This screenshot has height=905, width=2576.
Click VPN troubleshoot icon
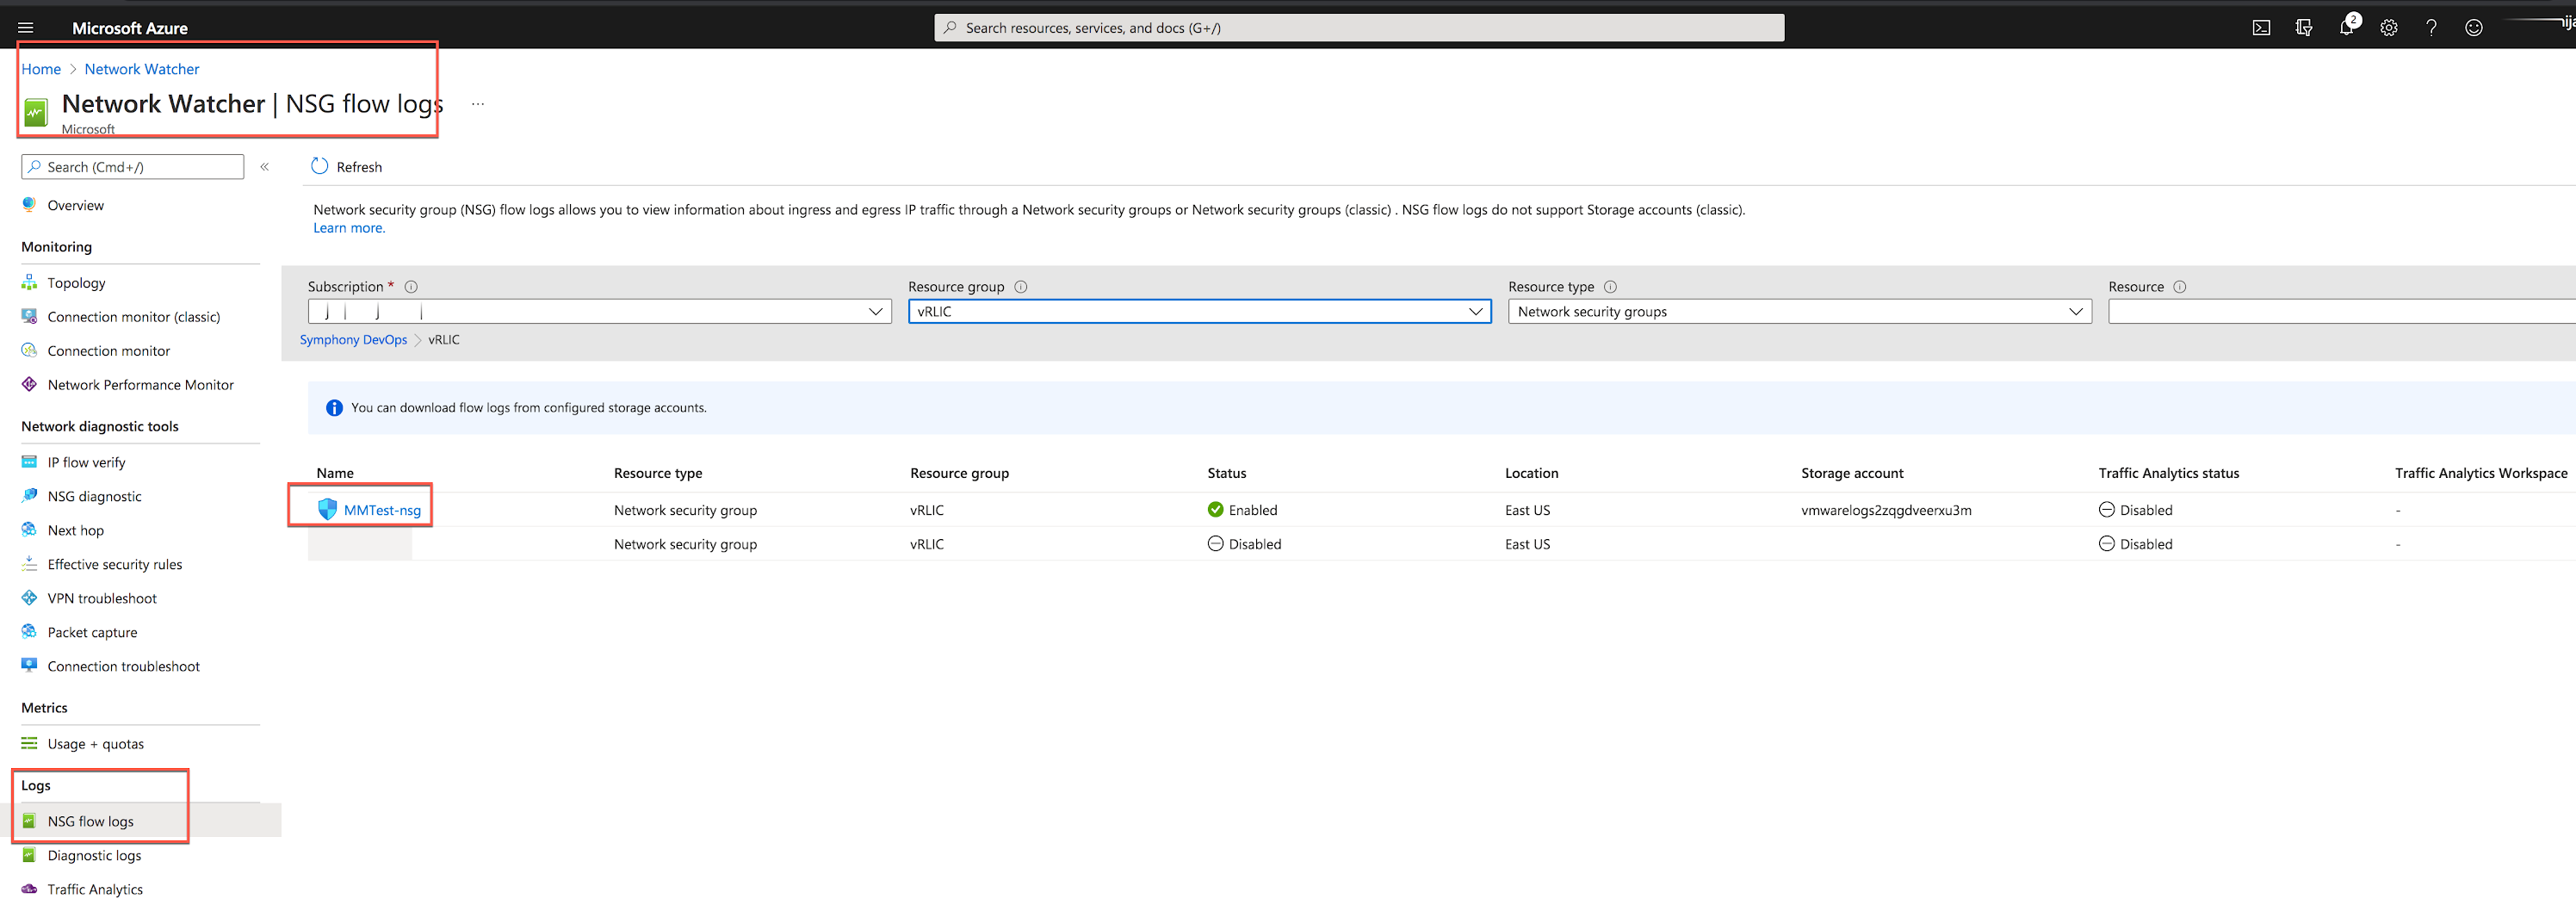coord(29,598)
